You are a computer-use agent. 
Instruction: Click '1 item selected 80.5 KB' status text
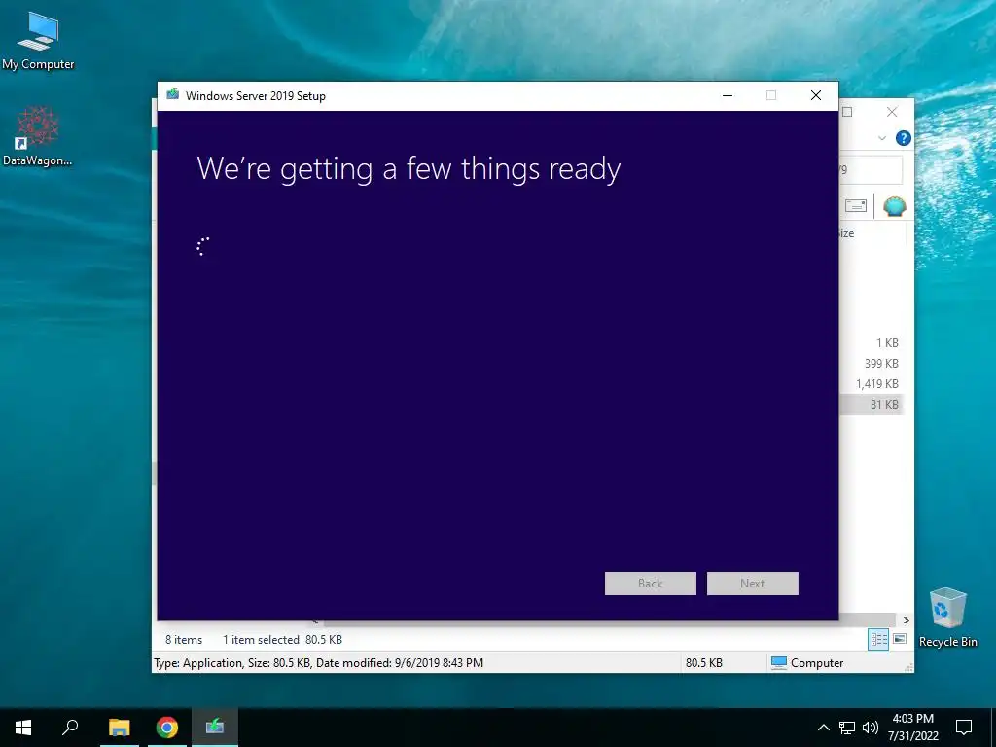point(282,640)
